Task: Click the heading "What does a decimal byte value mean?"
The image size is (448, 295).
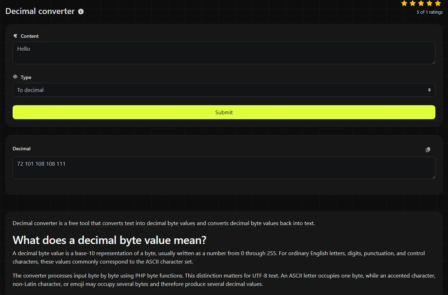Action: coord(110,240)
